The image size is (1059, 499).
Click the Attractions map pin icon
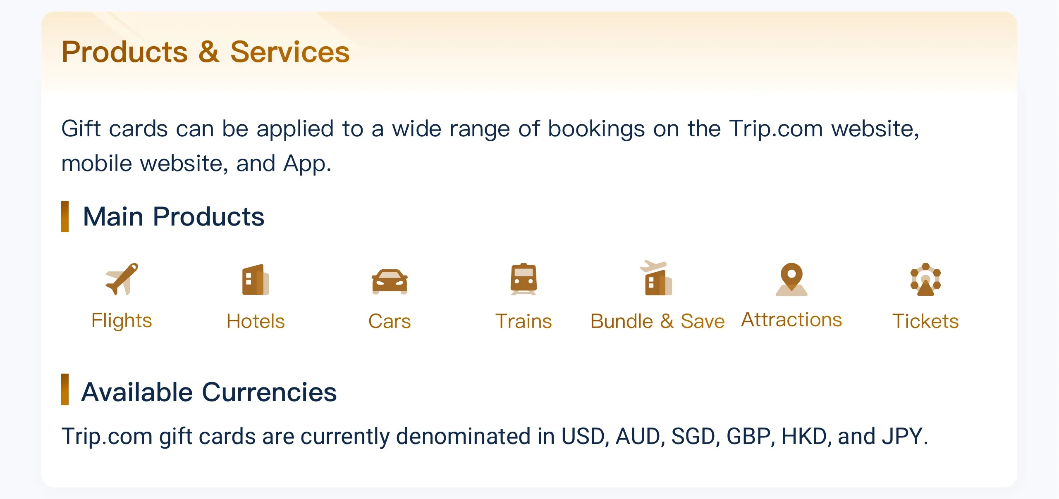pos(791,279)
